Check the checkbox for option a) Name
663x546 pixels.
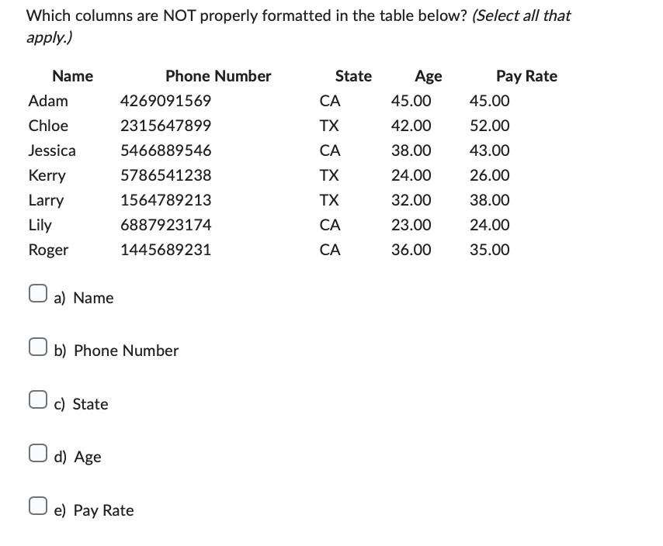point(36,292)
